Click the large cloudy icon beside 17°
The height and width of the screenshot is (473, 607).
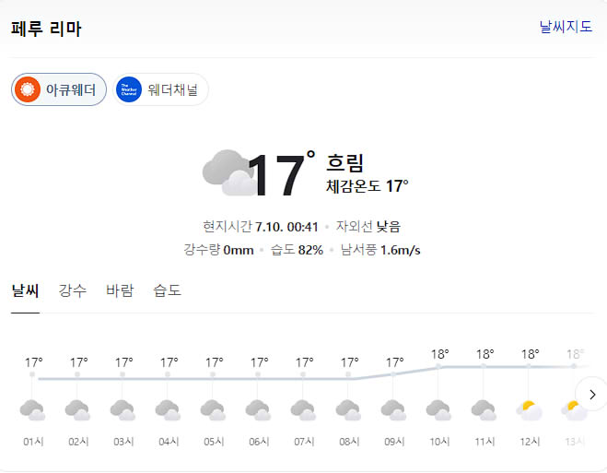click(x=229, y=173)
